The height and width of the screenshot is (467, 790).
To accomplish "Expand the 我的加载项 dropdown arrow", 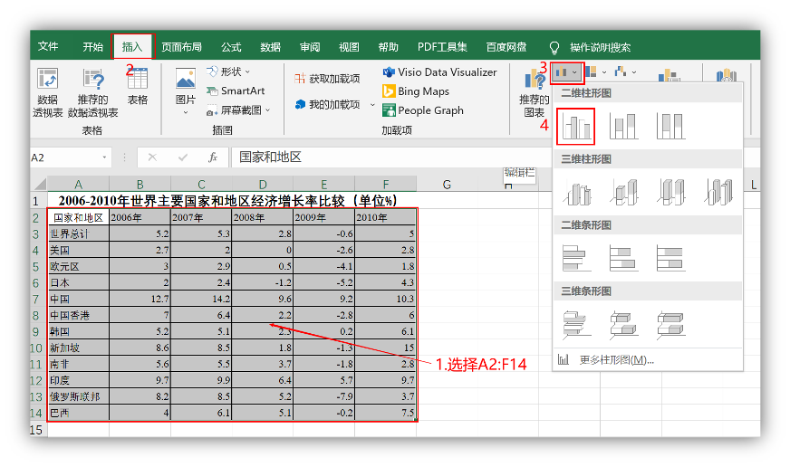I will [372, 105].
